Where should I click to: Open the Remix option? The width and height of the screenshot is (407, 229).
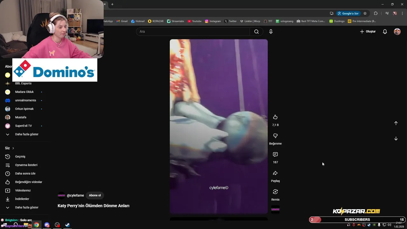275,192
